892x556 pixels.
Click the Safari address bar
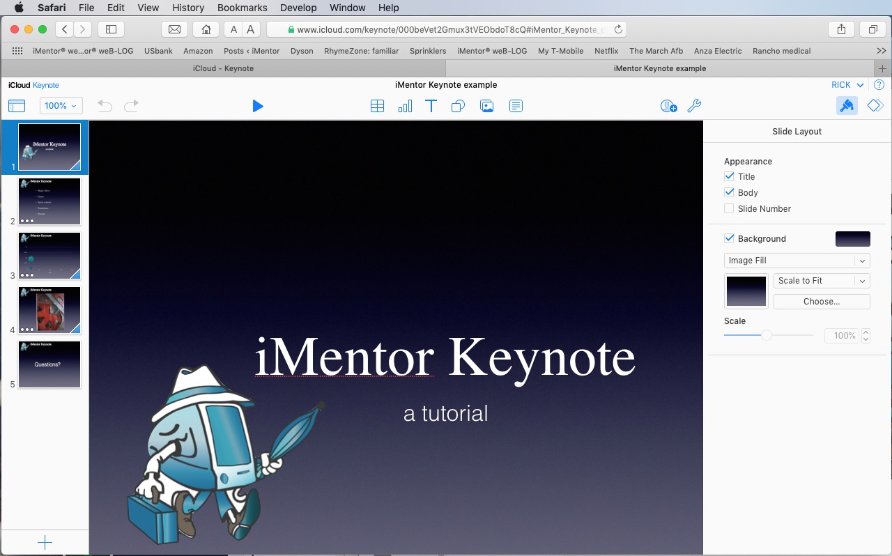coord(446,29)
